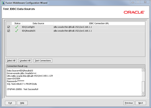Return to the Previous wizard step

coord(129,103)
